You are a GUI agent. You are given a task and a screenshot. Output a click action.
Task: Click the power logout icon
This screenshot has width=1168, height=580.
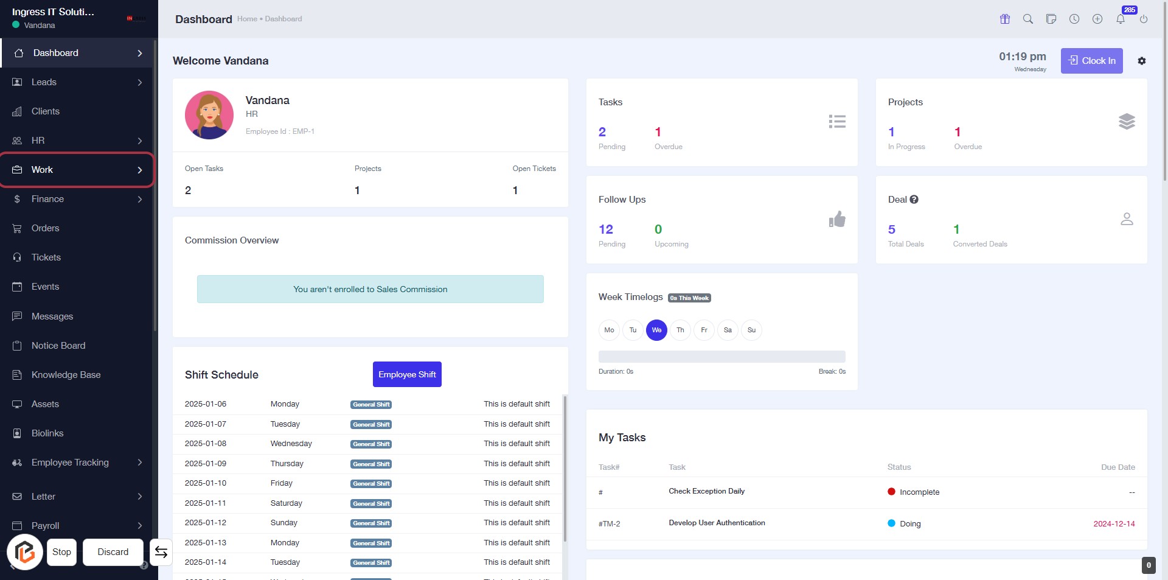1144,19
